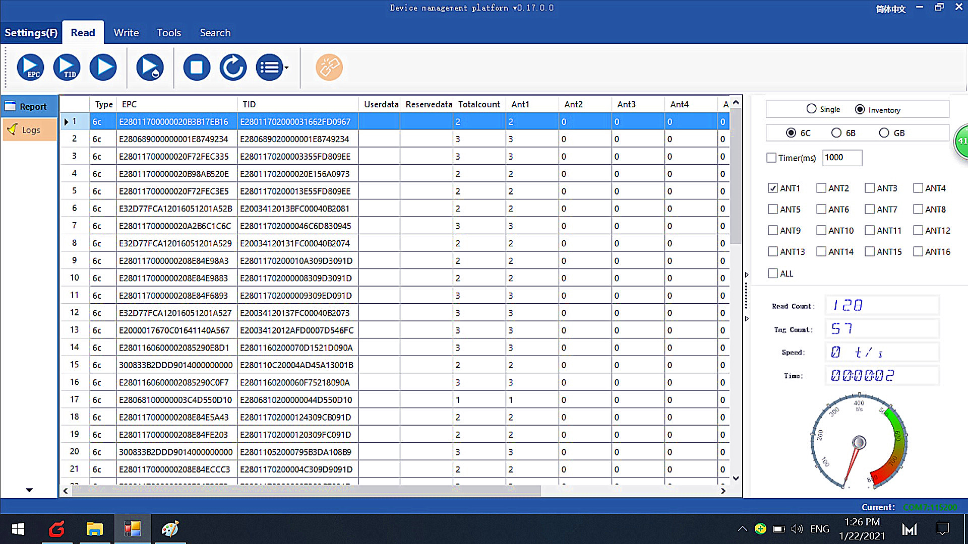Viewport: 968px width, 544px height.
Task: Switch to the Read tab
Action: click(x=83, y=33)
